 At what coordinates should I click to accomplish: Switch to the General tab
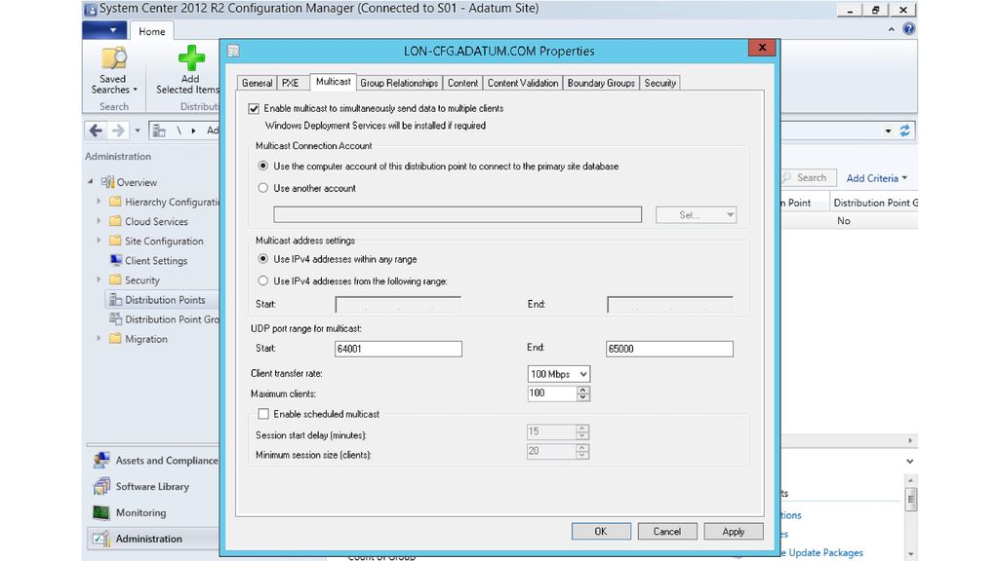(x=257, y=83)
